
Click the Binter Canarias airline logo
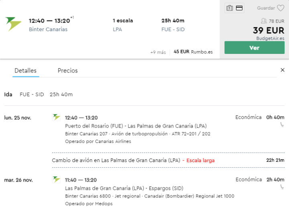[13, 24]
